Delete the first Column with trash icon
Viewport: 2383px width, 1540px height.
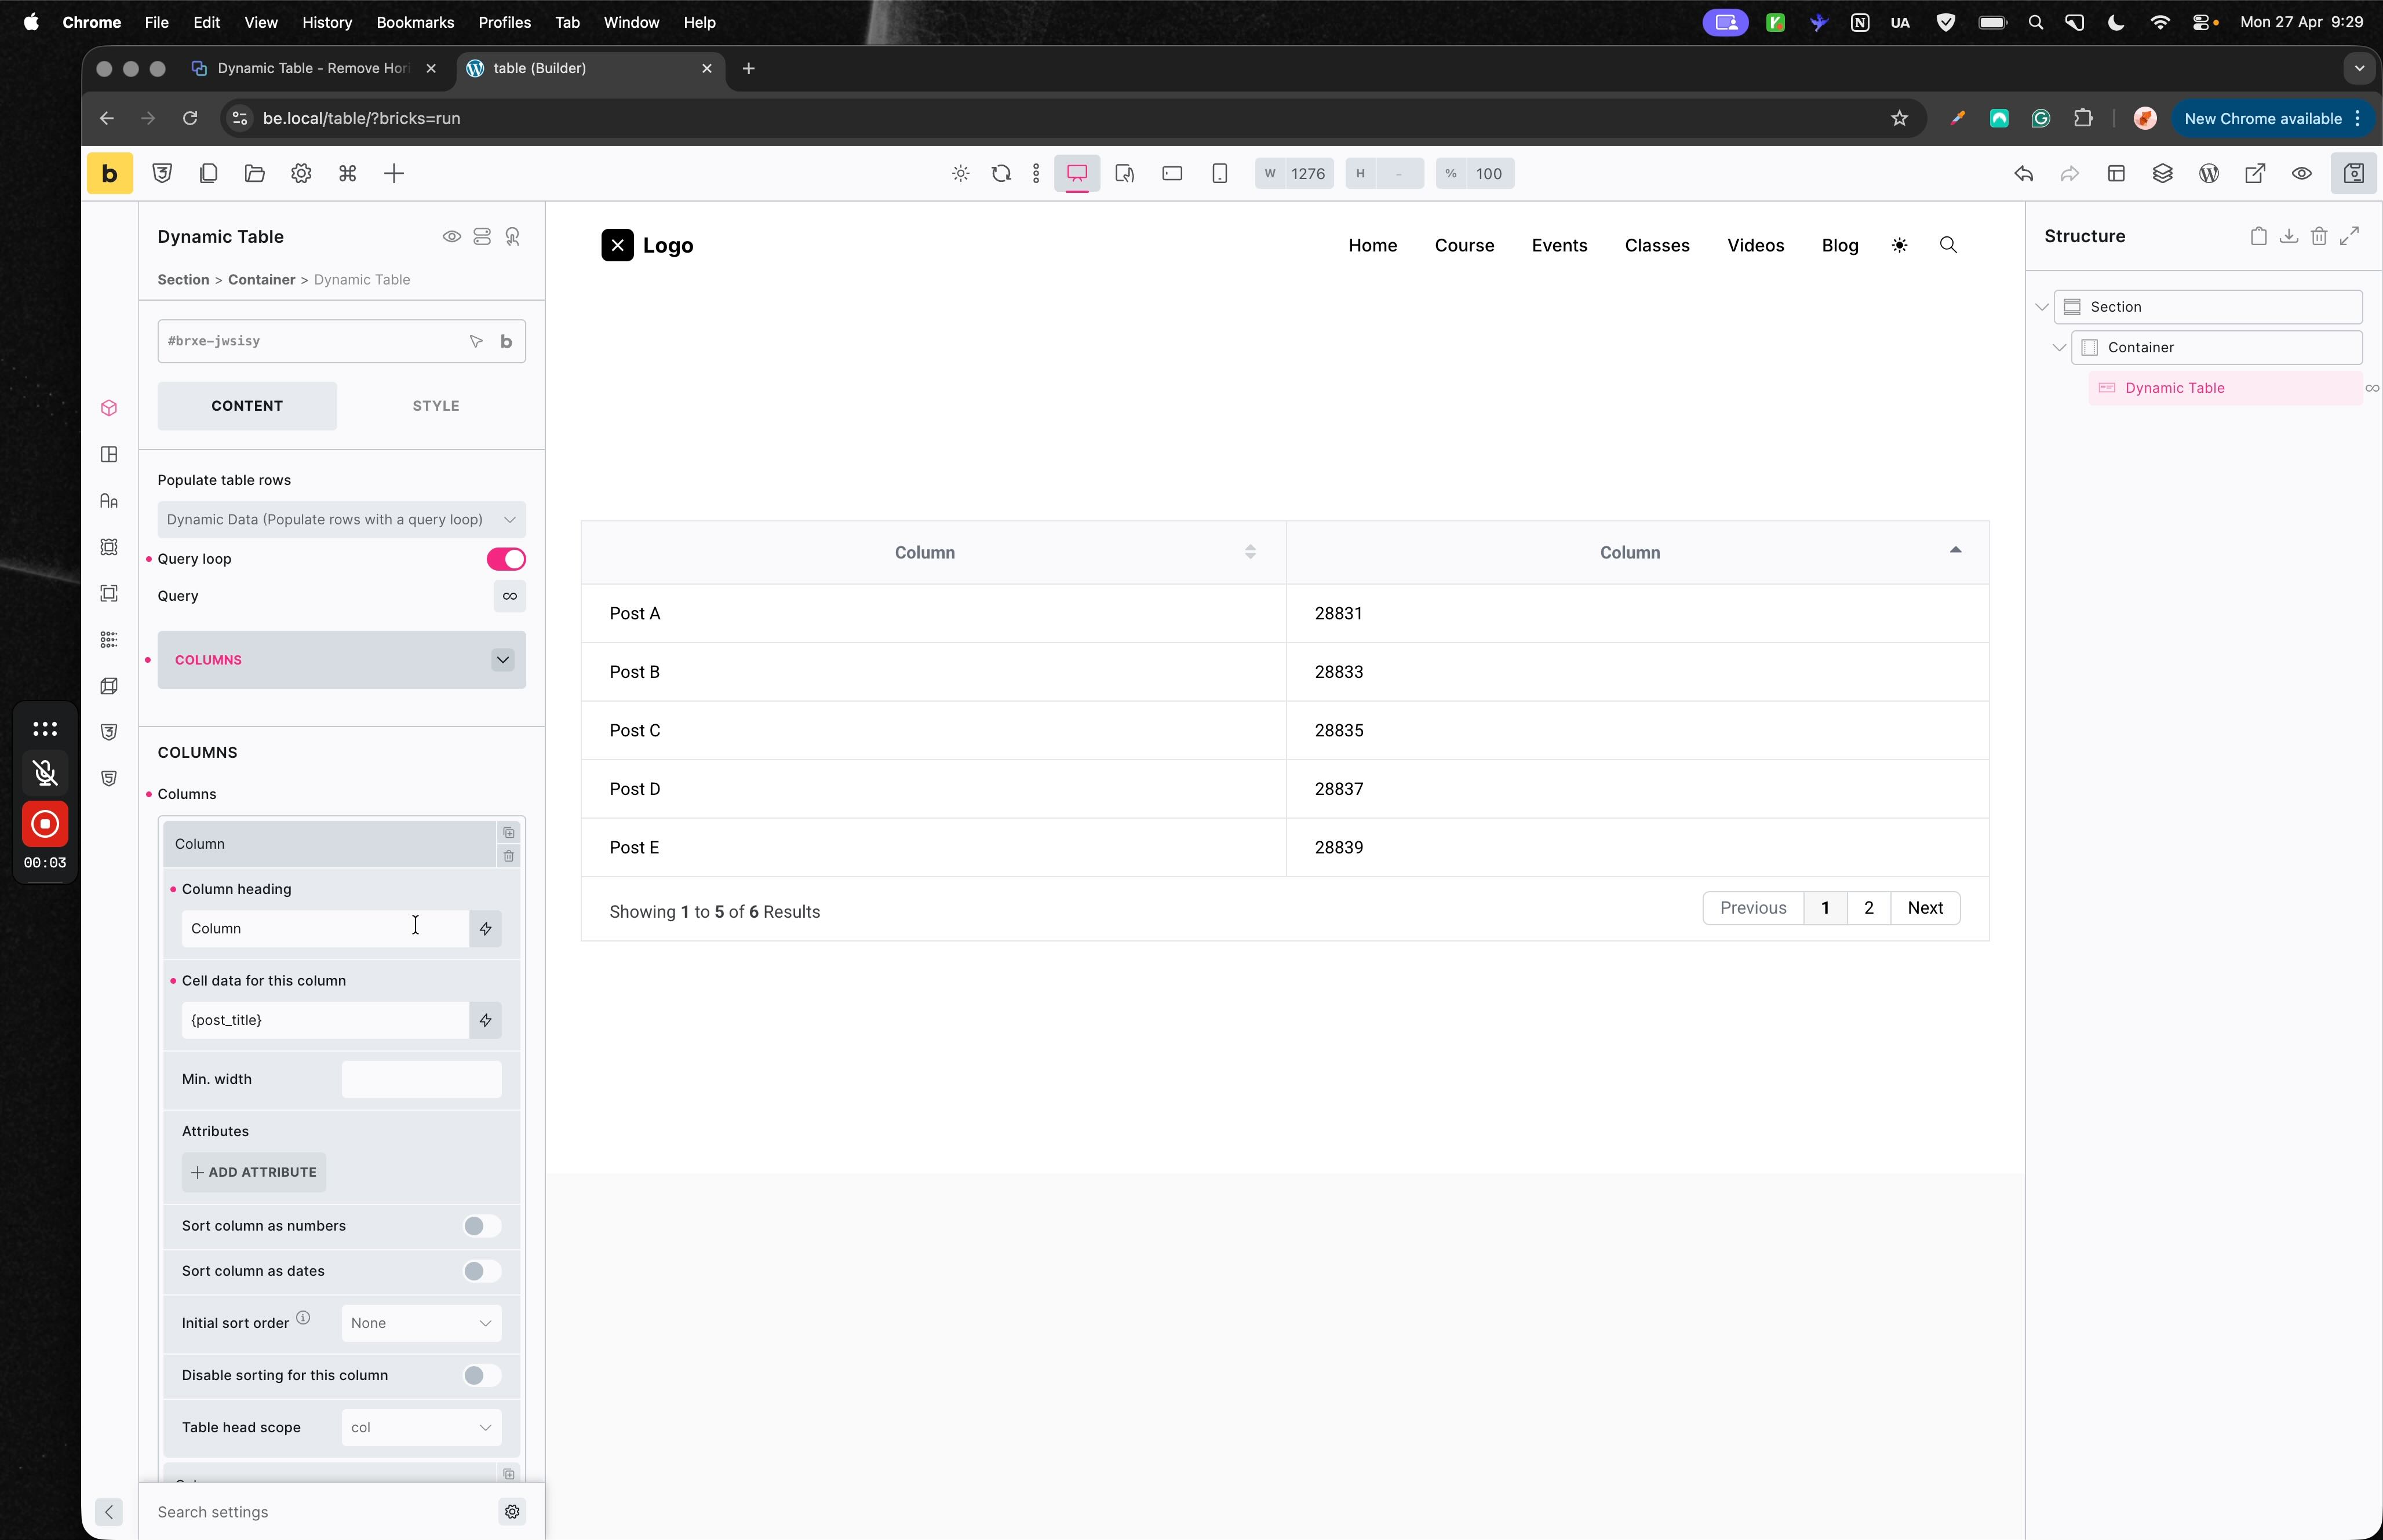[x=509, y=856]
